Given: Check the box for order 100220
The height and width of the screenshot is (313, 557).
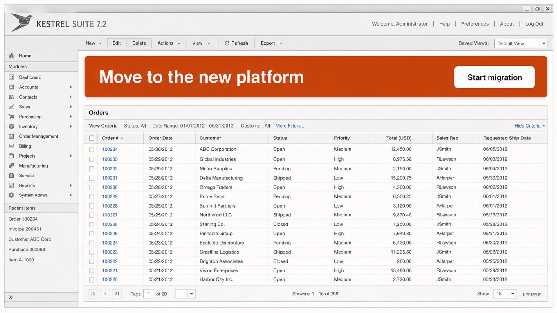Looking at the screenshot, I should click(x=92, y=280).
